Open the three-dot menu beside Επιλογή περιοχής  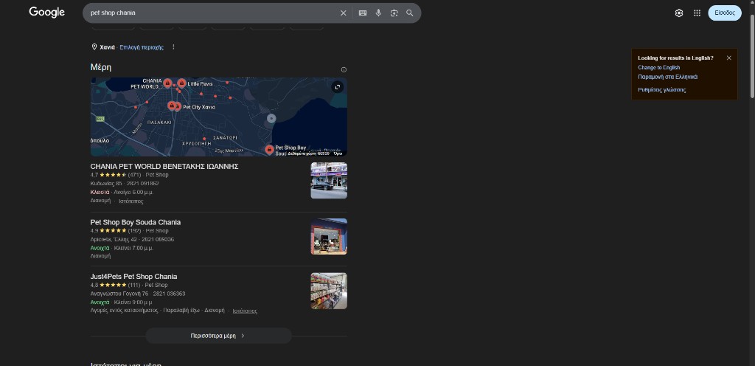coord(173,47)
